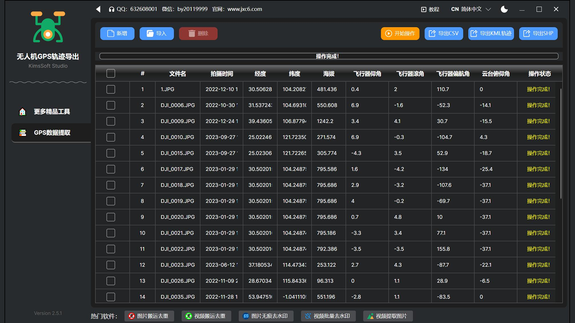
Task: Click the stacked books icon beside GPS数据提取
Action: [22, 133]
